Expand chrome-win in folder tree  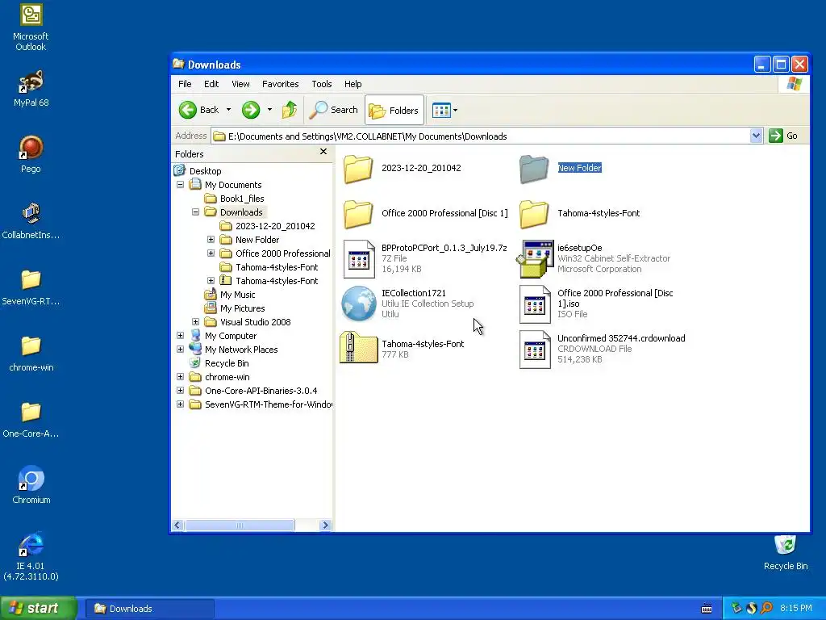click(x=180, y=376)
